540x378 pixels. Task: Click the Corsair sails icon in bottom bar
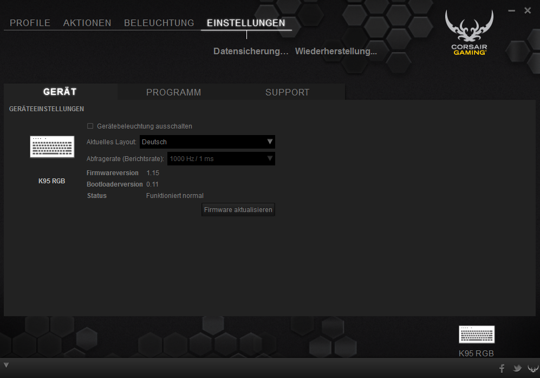coord(533,369)
